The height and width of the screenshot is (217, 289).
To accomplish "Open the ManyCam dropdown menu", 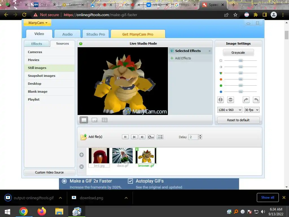I will click(x=38, y=23).
